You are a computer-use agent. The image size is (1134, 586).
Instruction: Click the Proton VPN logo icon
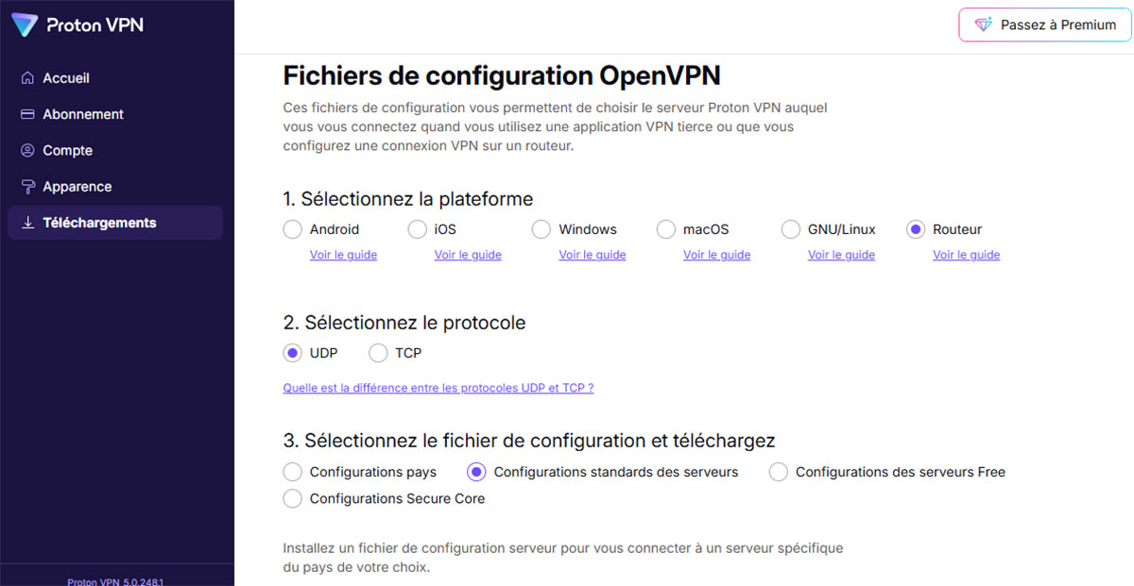pyautogui.click(x=23, y=25)
